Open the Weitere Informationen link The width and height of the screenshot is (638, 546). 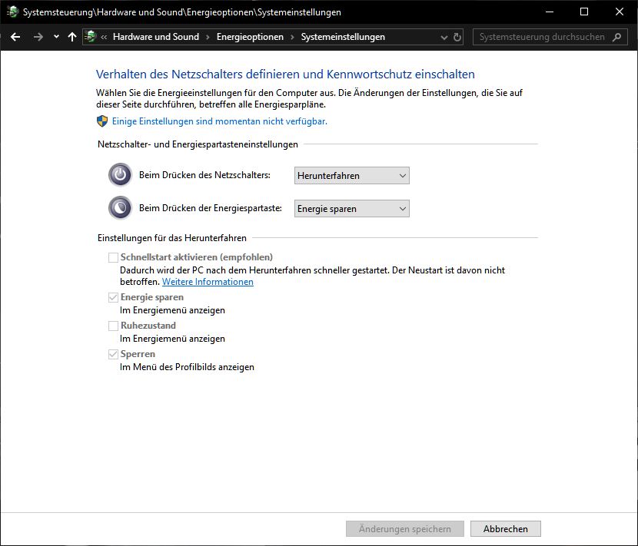[208, 282]
